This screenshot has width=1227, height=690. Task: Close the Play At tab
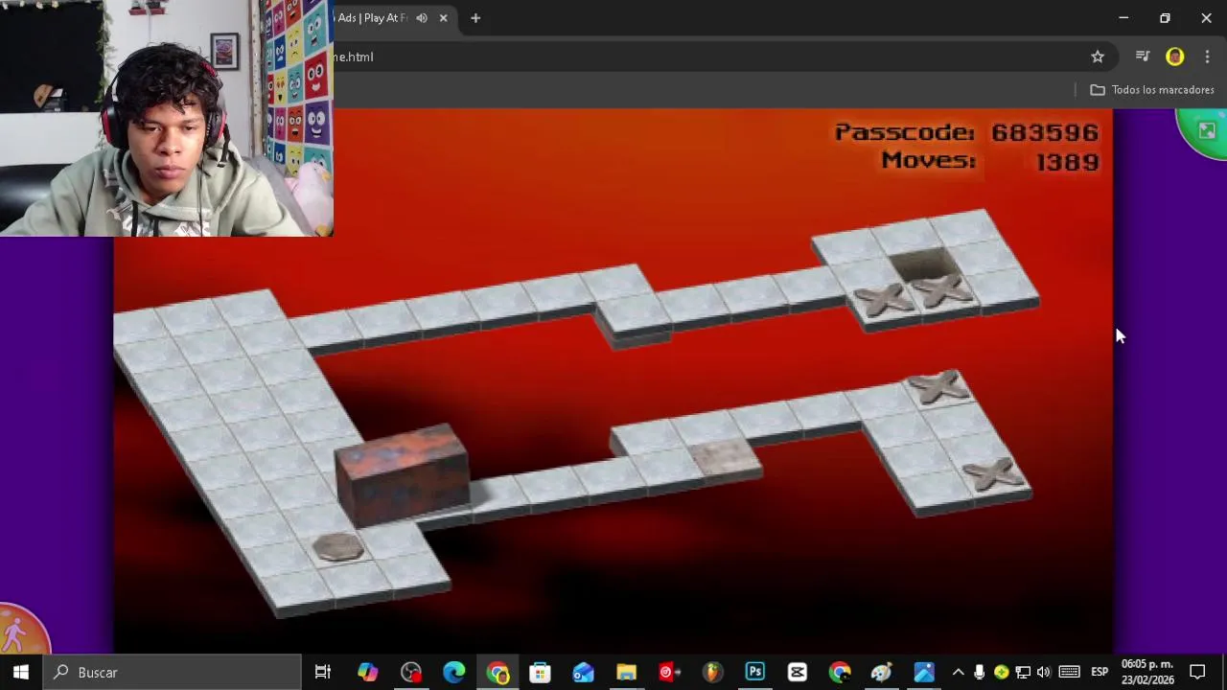tap(443, 18)
